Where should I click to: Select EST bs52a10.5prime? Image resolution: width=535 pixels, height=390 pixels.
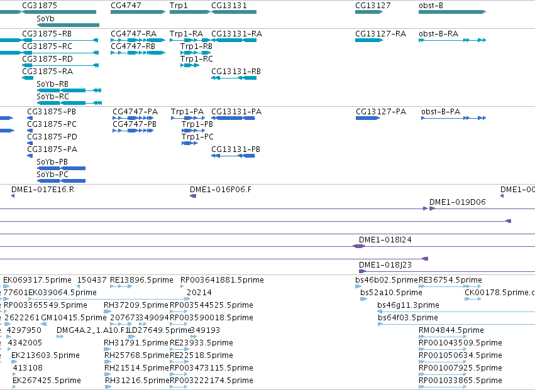pos(364,300)
